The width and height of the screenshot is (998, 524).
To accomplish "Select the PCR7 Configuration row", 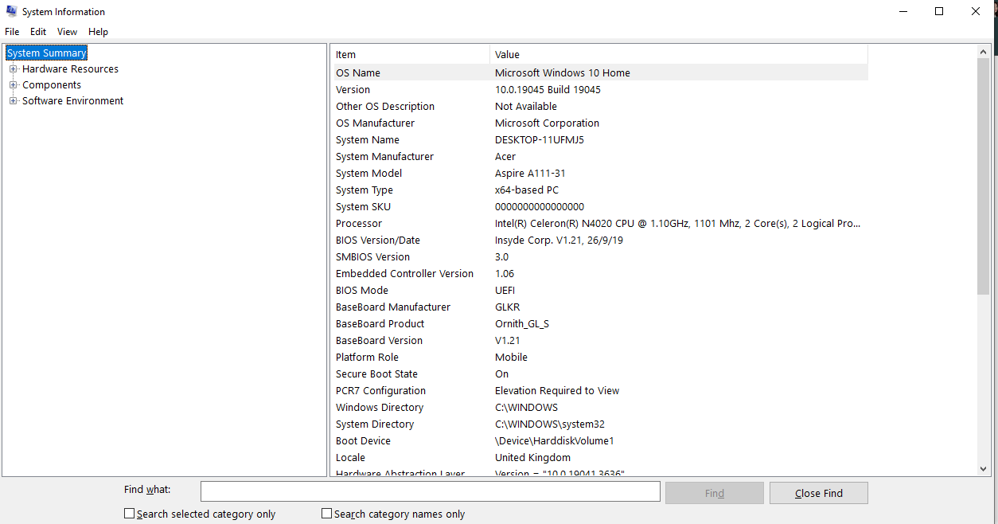I will click(599, 390).
